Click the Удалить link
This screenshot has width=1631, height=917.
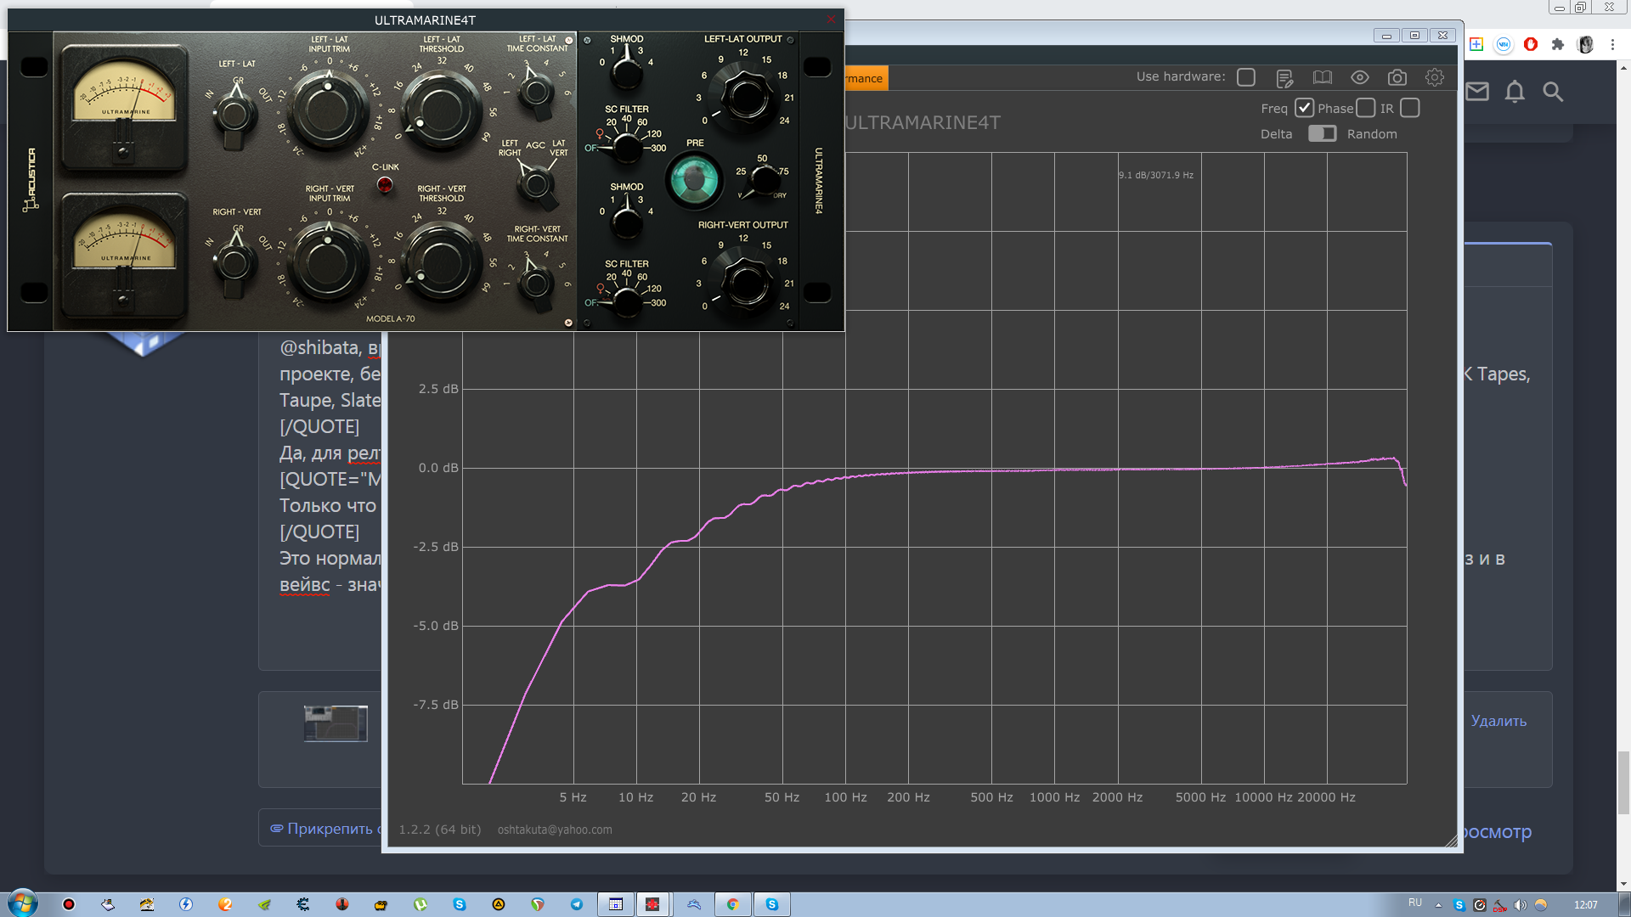coord(1498,721)
